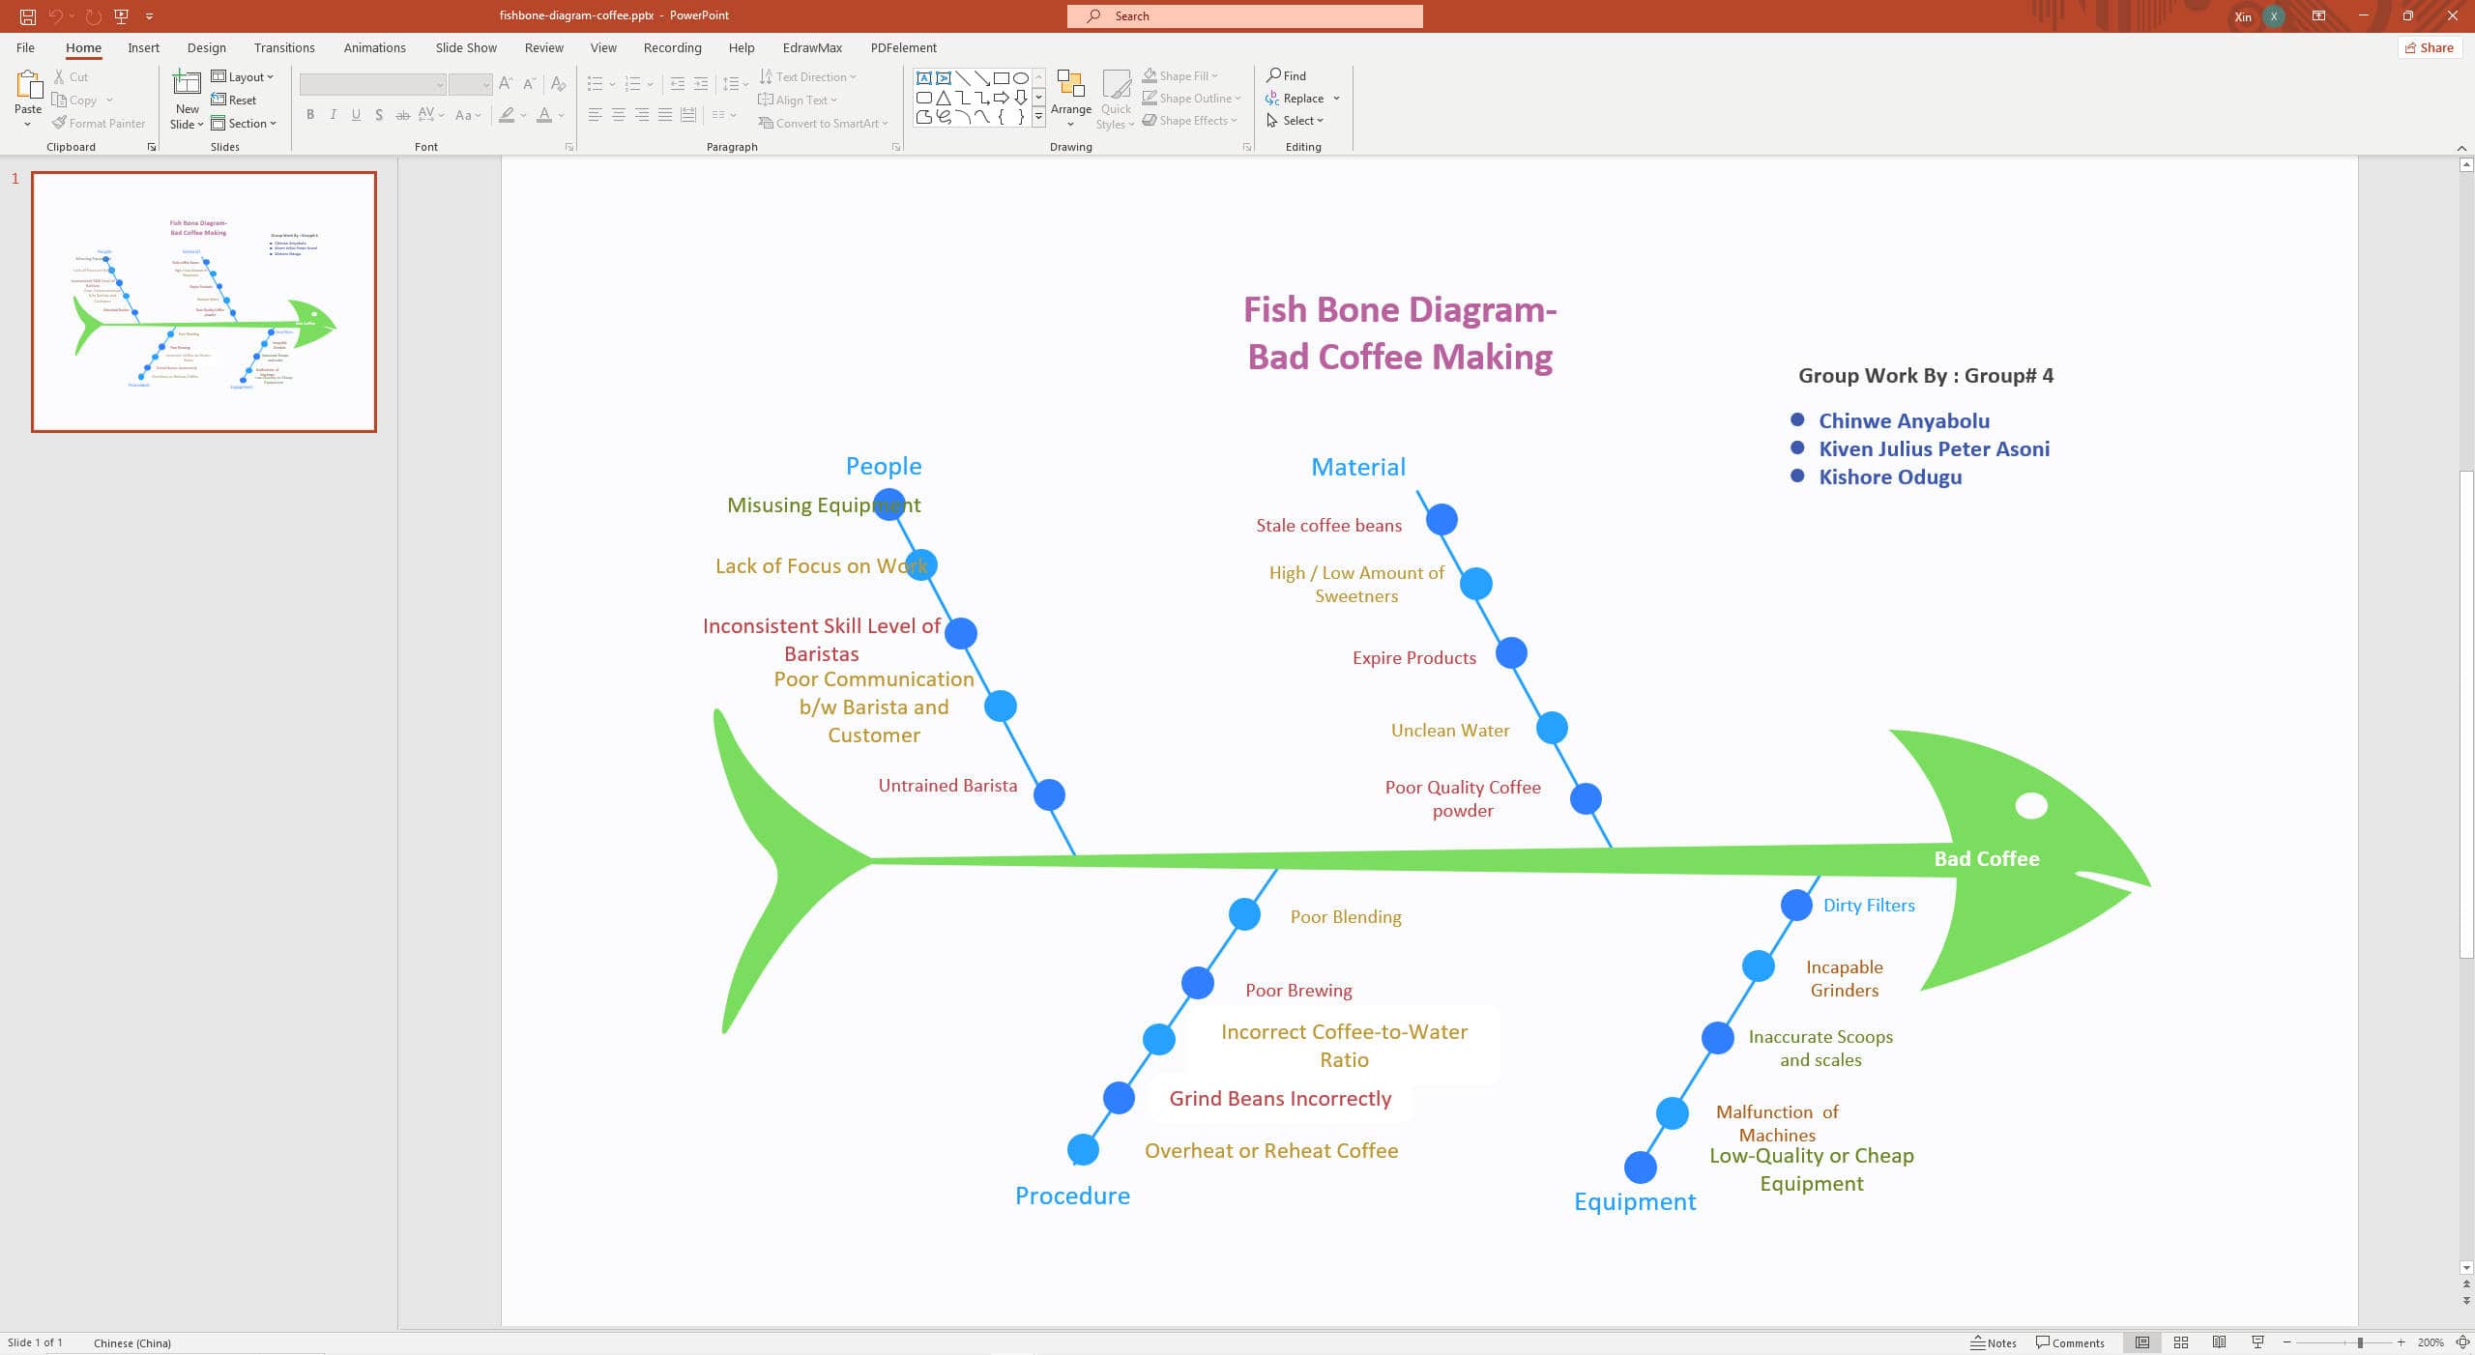Click the zoom slider handle
Screen dimensions: 2475x1355
point(2359,1342)
